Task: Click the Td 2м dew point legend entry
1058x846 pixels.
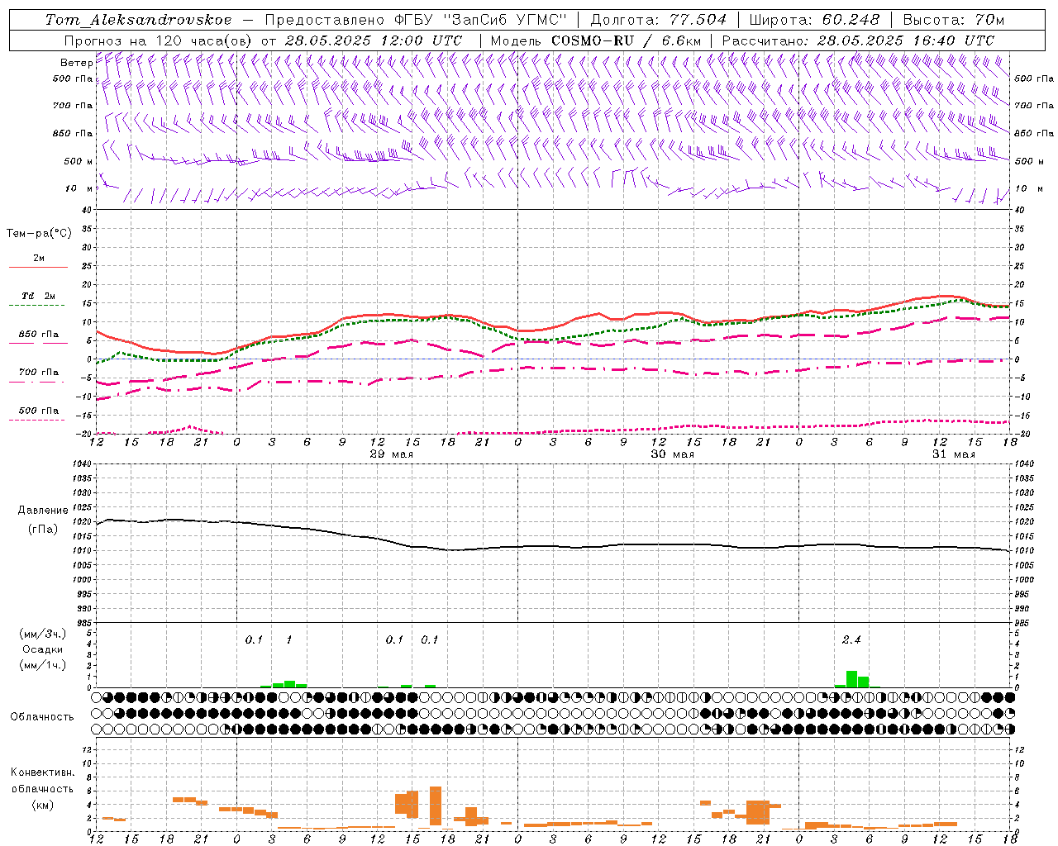Action: (39, 296)
